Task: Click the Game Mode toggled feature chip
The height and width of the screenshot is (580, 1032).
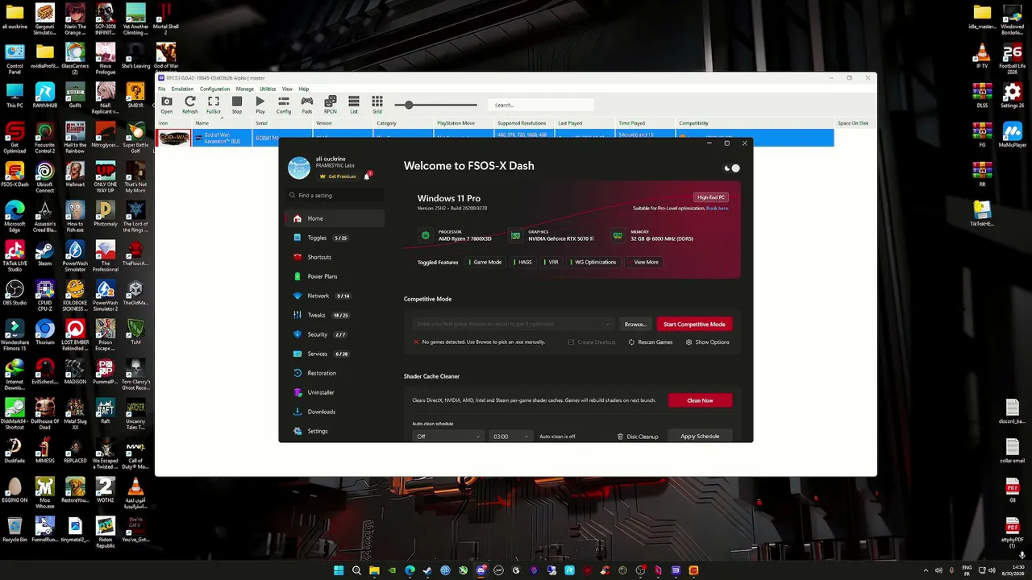Action: coord(487,262)
